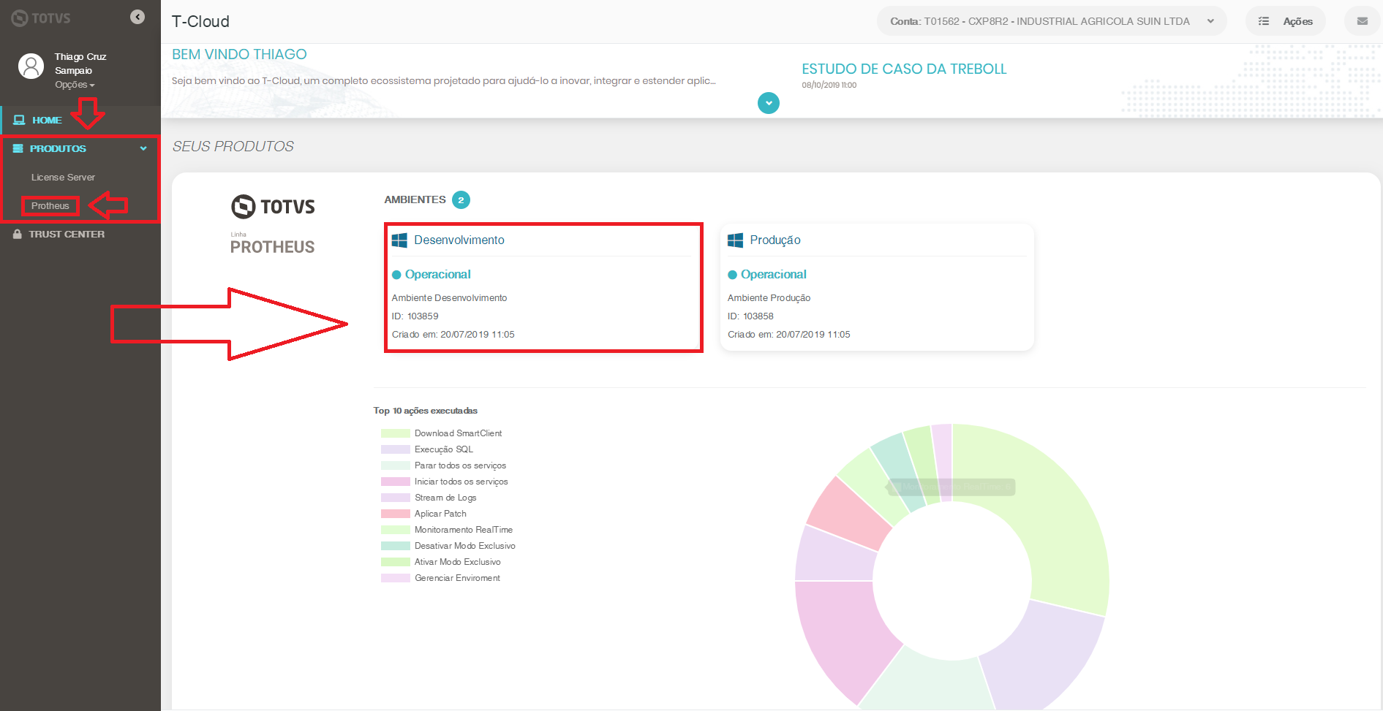Screen dimensions: 1383x711
Task: Open the Opções user dropdown
Action: [75, 85]
